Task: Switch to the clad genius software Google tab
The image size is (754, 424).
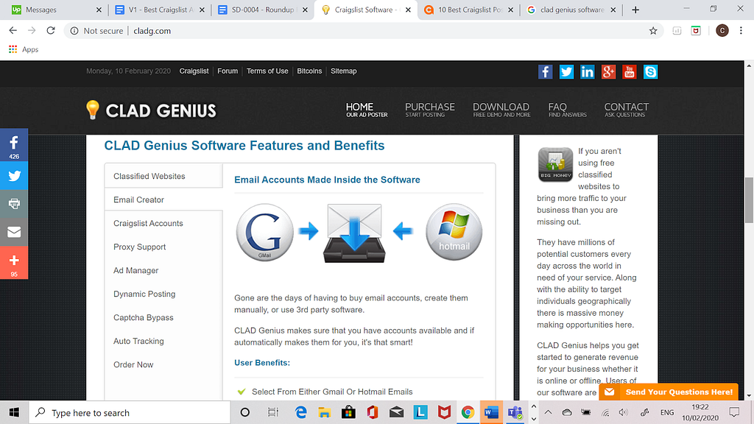Action: coord(571,10)
